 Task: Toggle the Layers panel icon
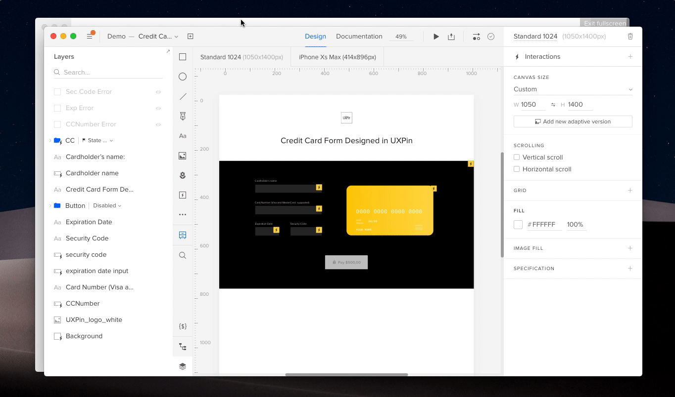pos(183,366)
